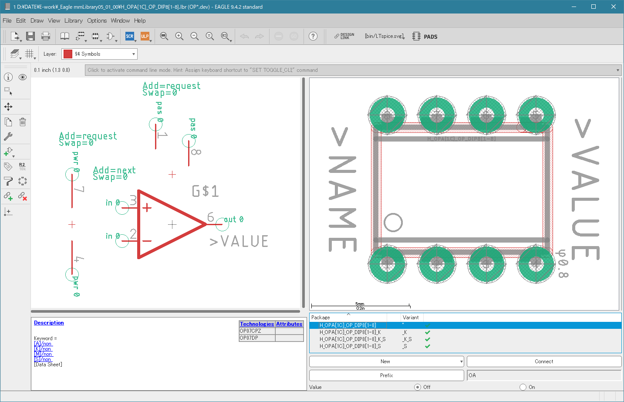Set Value option to Off
The image size is (624, 402).
click(418, 387)
